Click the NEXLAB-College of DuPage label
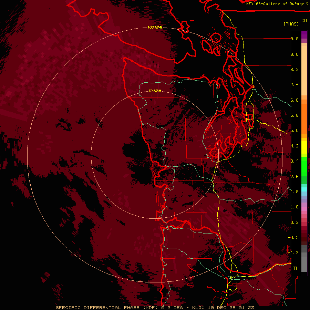Screen dimensions: 310x310 pyautogui.click(x=276, y=4)
